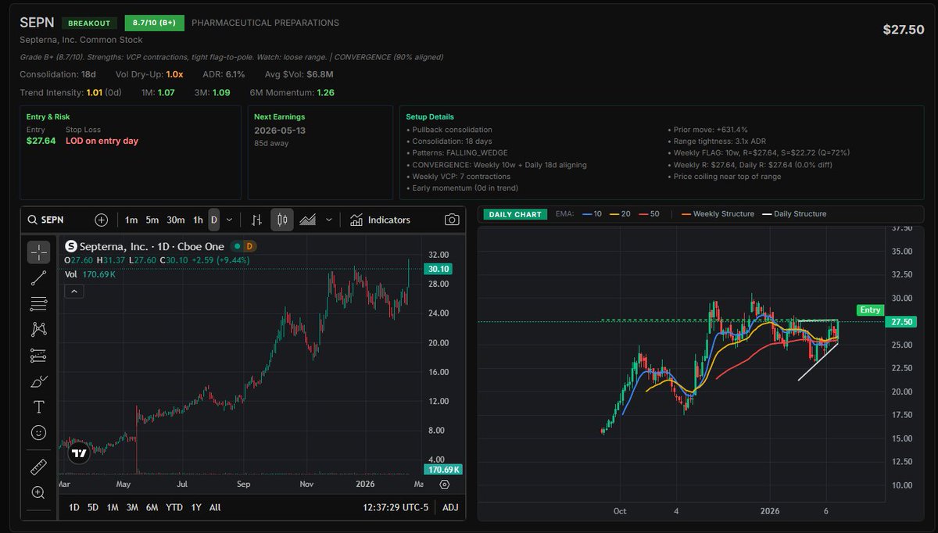Expand the time interval dropdown arrow
The image size is (938, 533).
pos(229,220)
